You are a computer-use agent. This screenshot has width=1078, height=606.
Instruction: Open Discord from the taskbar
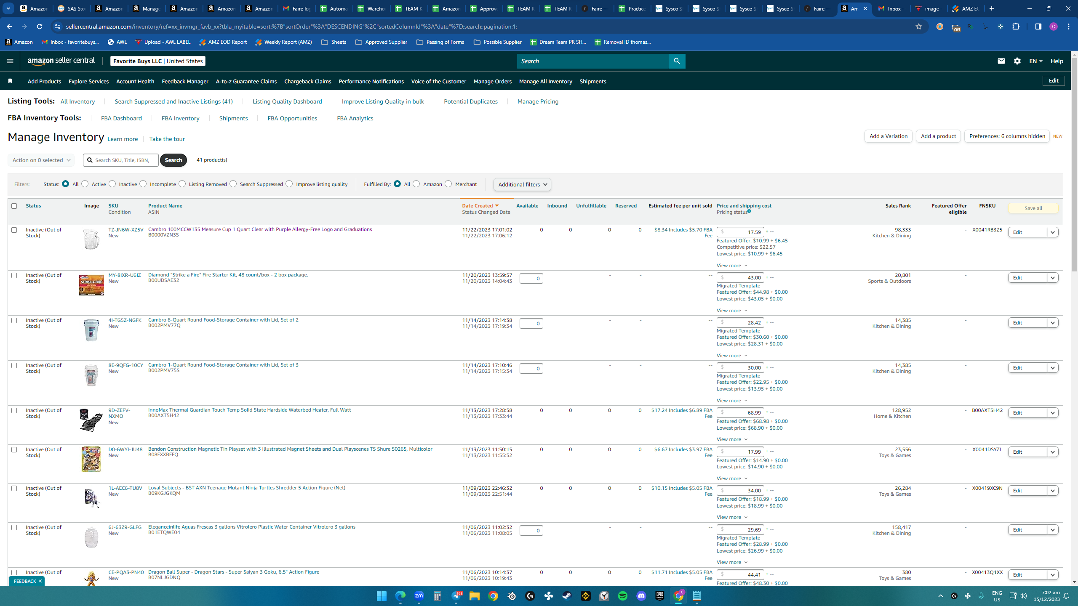point(641,596)
